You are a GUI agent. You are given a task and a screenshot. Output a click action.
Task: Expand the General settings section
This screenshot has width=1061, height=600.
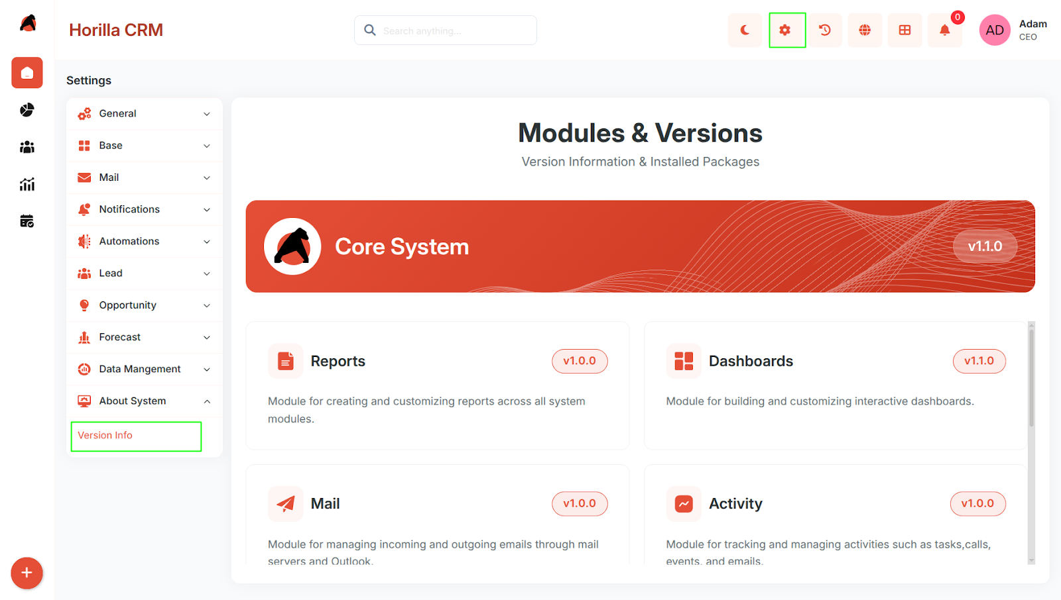(145, 114)
